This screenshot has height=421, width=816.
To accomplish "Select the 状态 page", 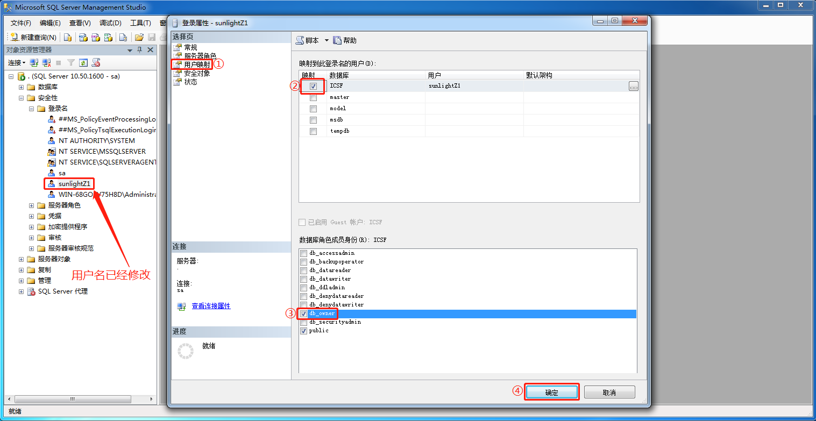I will 190,82.
